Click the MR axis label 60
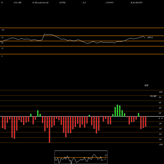The height and width of the screenshot is (164, 164). point(160,103)
